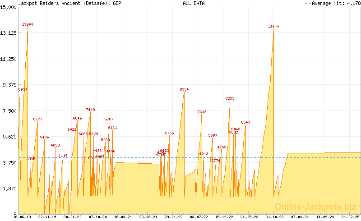Pick the 8253 data point label
The image size is (361, 221).
tap(230, 98)
